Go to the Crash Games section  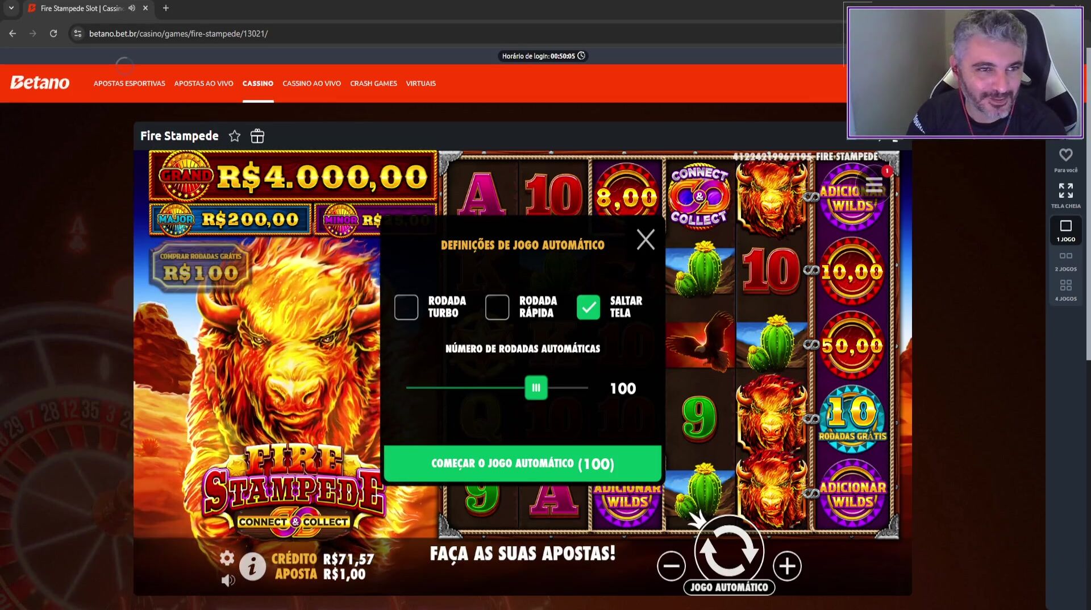pos(373,84)
